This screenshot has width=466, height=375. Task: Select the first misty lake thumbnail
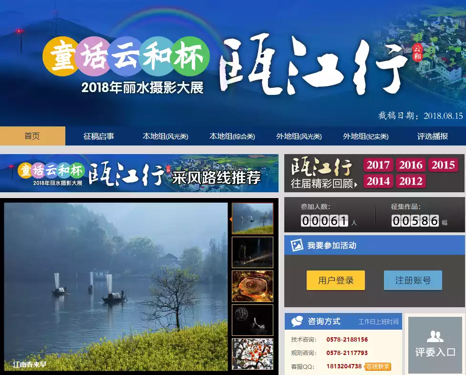click(x=252, y=219)
